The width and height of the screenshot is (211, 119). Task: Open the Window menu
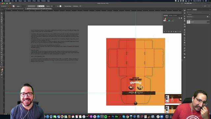43,1
